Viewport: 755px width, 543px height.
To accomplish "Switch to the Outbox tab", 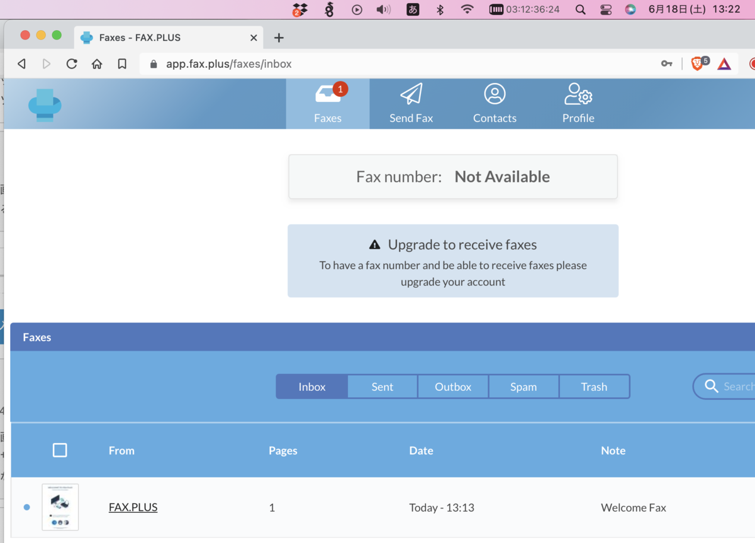I will (x=453, y=387).
